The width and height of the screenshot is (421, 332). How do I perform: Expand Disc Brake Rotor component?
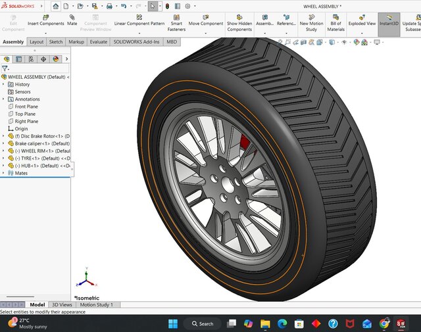[x=3, y=136]
